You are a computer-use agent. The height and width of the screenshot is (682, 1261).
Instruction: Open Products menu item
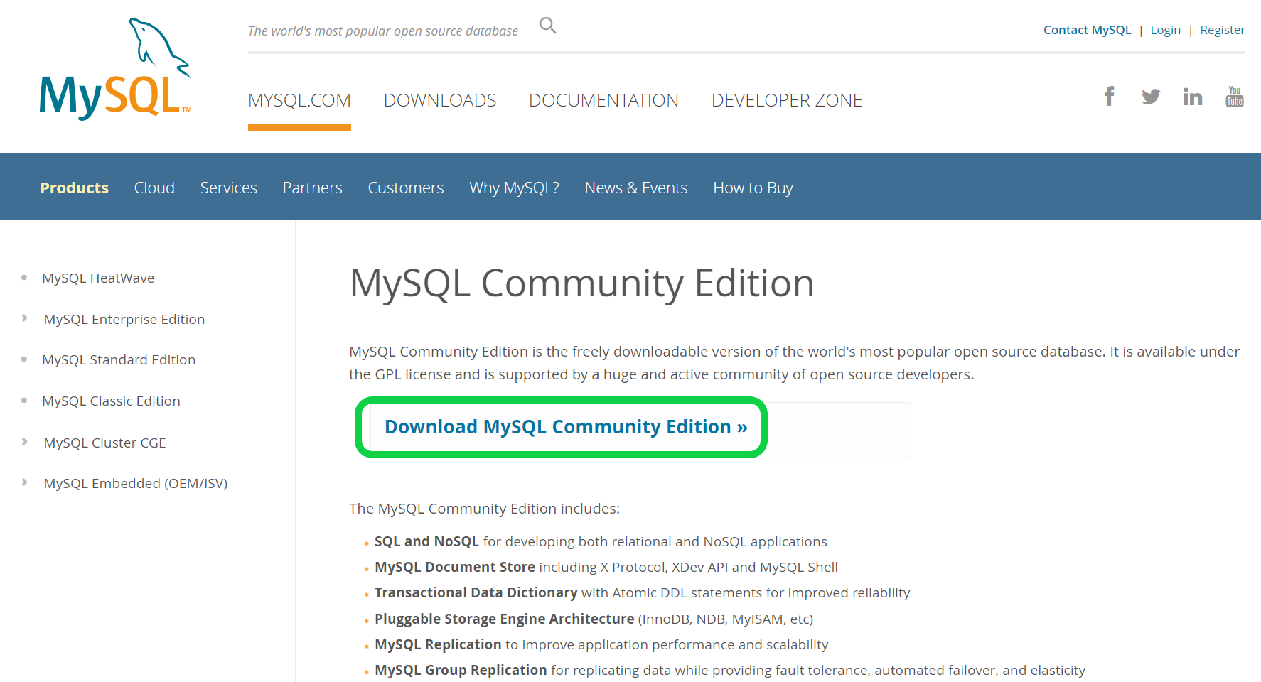(x=75, y=188)
